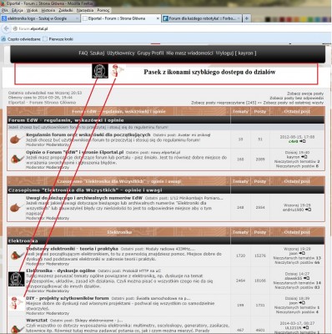
Task: Open Szukaj in the forum header
Action: coord(97,53)
